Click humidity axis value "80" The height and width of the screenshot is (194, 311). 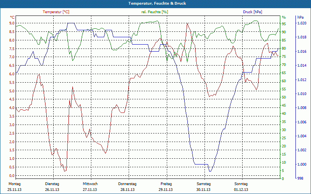pyautogui.click(x=284, y=48)
